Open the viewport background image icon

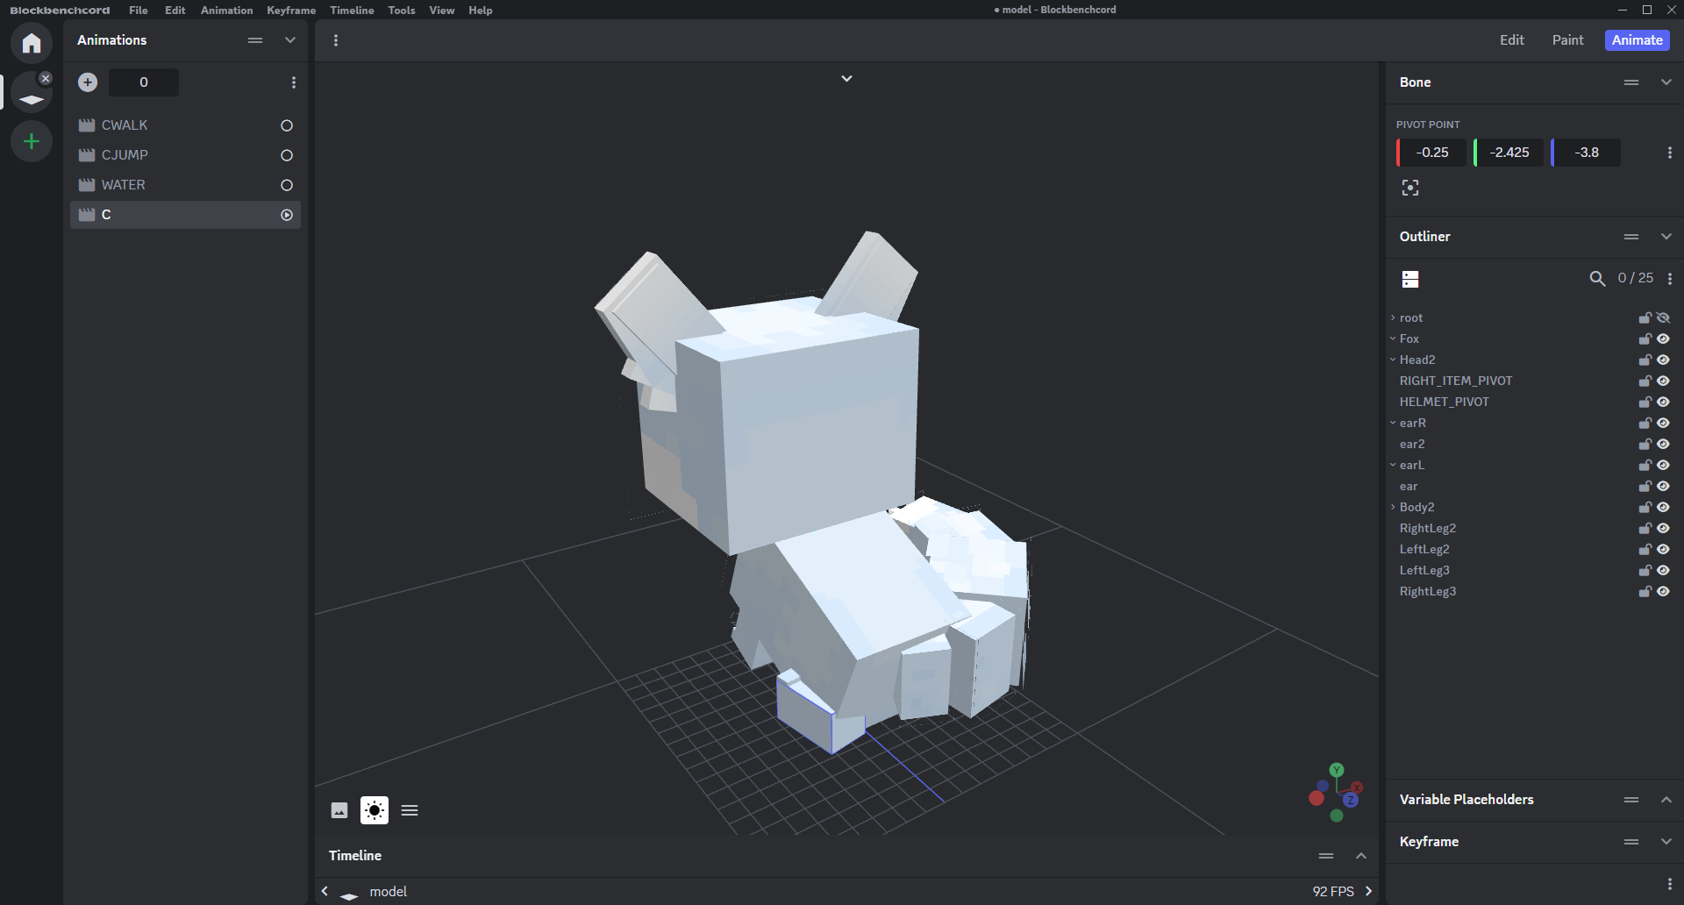[339, 810]
